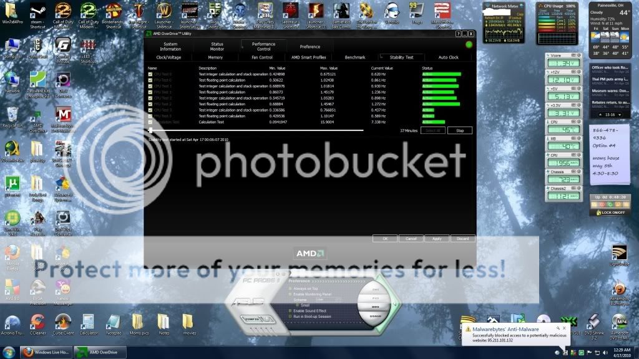Click the Apply button in AMD OverDrive
The image size is (639, 359).
tap(437, 239)
